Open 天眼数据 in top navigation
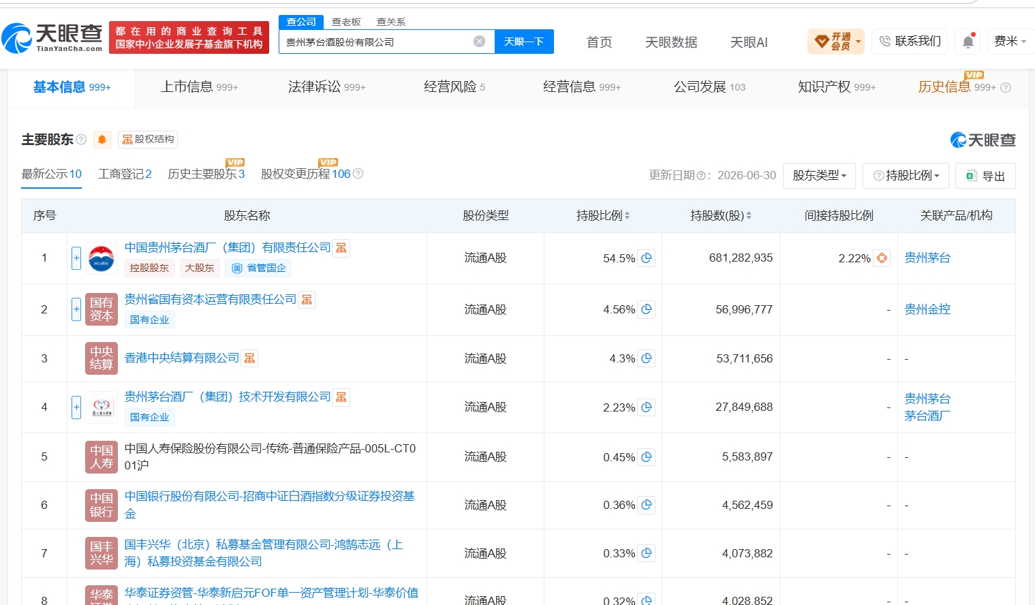Viewport: 1035px width, 605px height. 671,42
